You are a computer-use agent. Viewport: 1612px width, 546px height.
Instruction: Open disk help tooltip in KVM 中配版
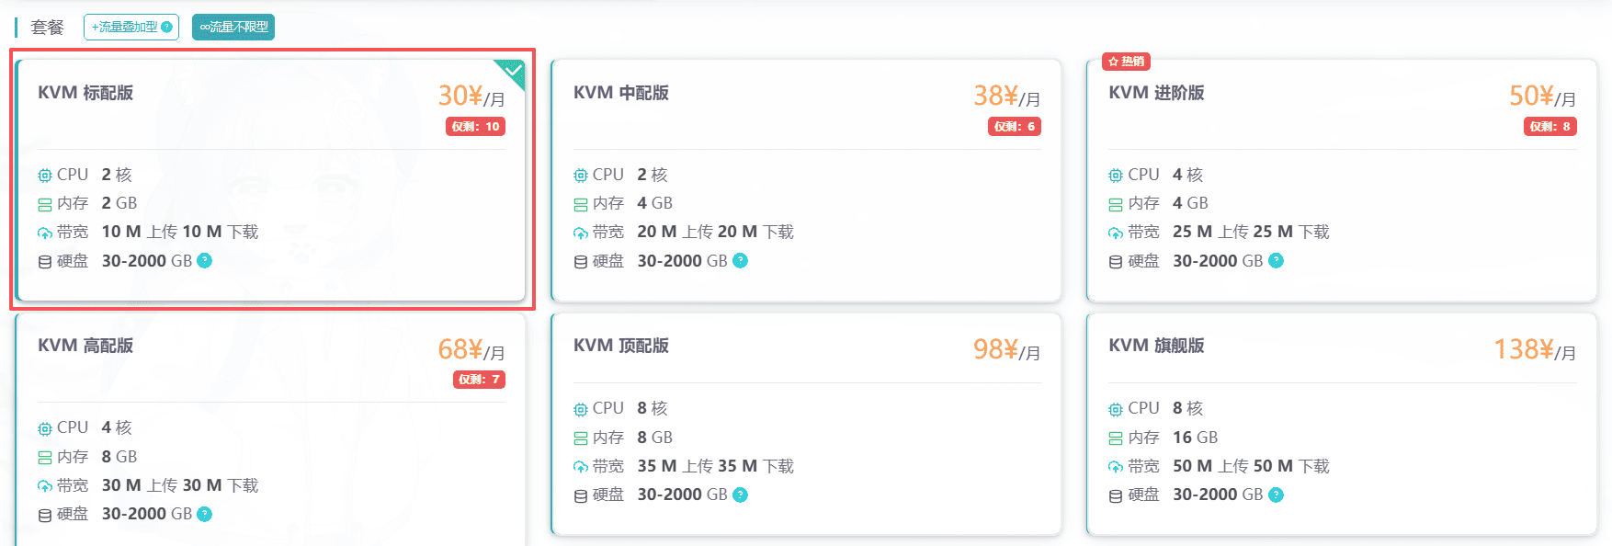[x=741, y=261]
